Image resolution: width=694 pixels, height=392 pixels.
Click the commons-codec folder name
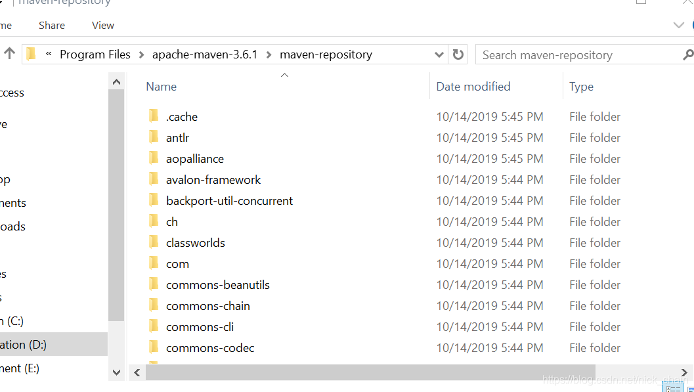pos(210,348)
